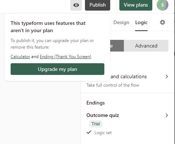Click 'Take full control of the flow' text
This screenshot has height=144, width=175.
pos(113,85)
